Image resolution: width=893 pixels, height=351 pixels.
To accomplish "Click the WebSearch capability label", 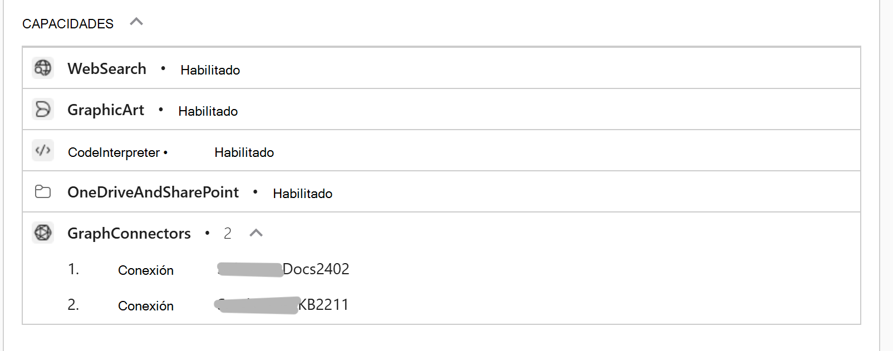I will (x=106, y=69).
